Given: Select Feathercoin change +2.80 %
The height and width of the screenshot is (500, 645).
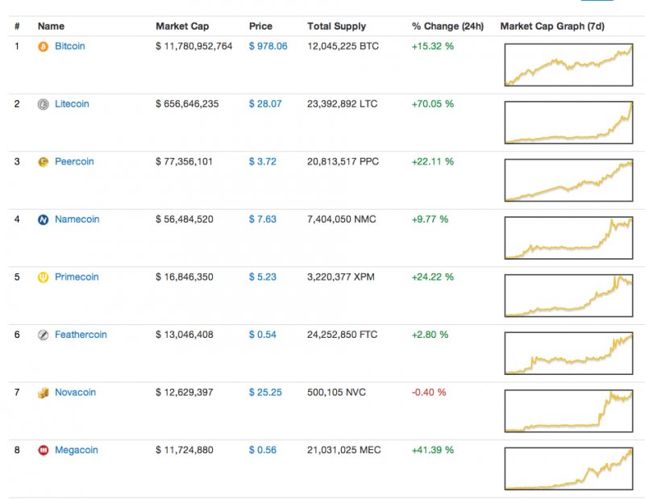Looking at the screenshot, I should (431, 334).
